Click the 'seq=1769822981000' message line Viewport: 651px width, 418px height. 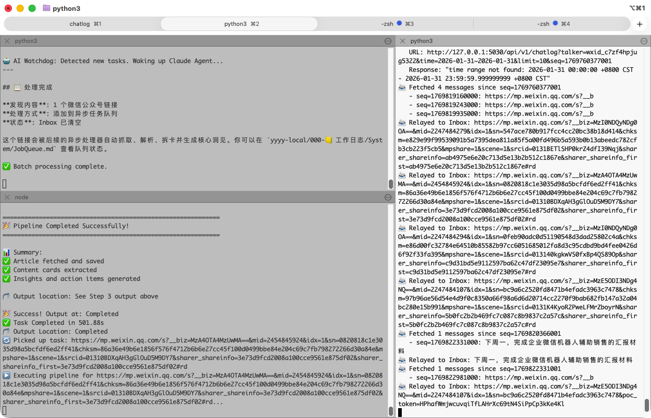pos(501,378)
